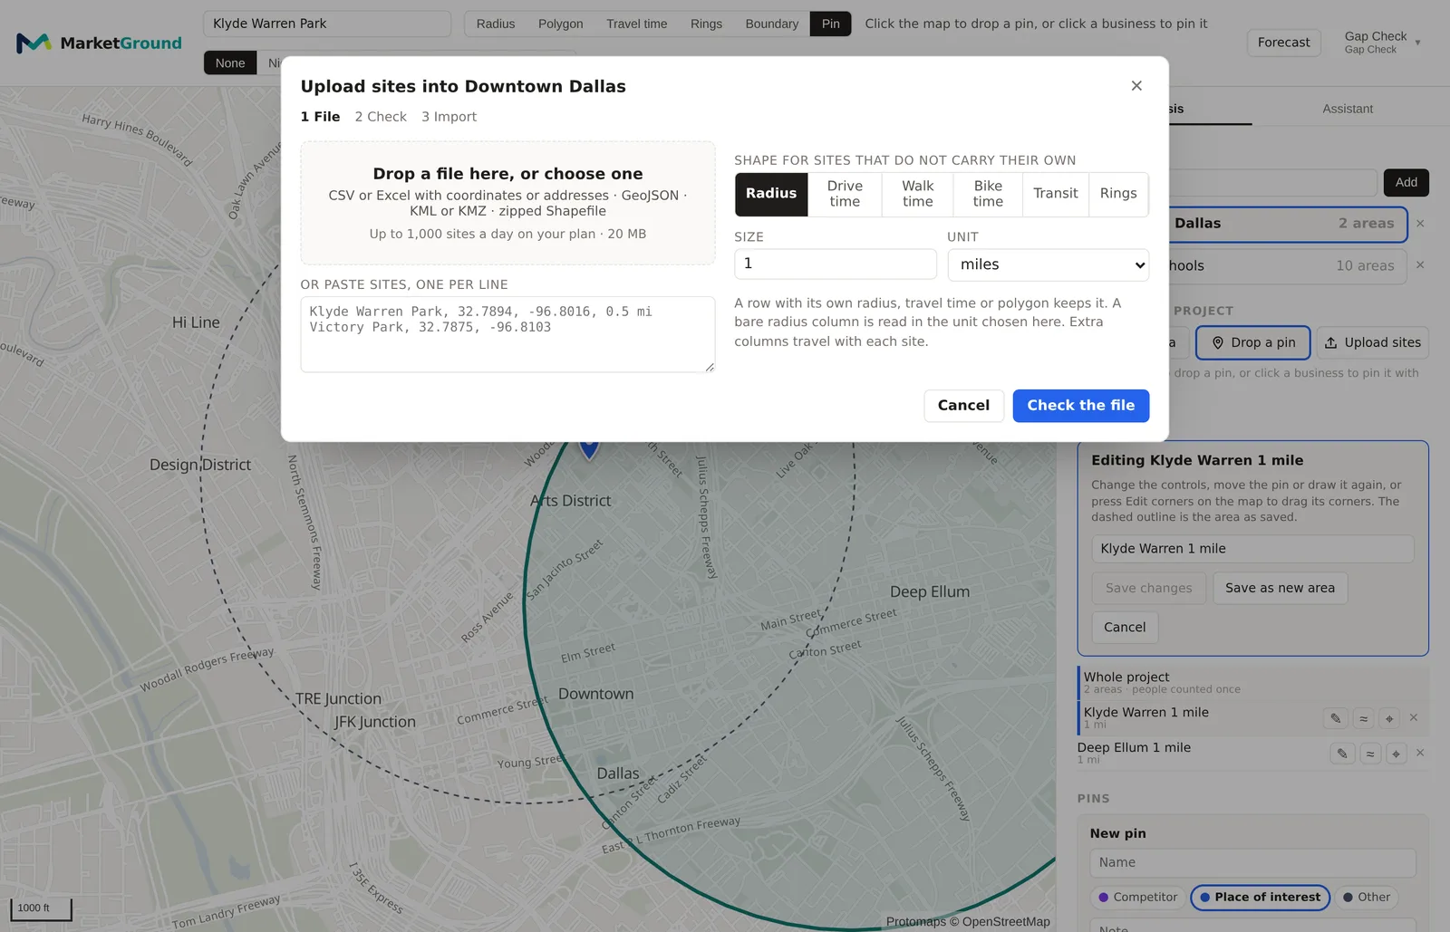Click the MarketGround logo

click(x=99, y=43)
